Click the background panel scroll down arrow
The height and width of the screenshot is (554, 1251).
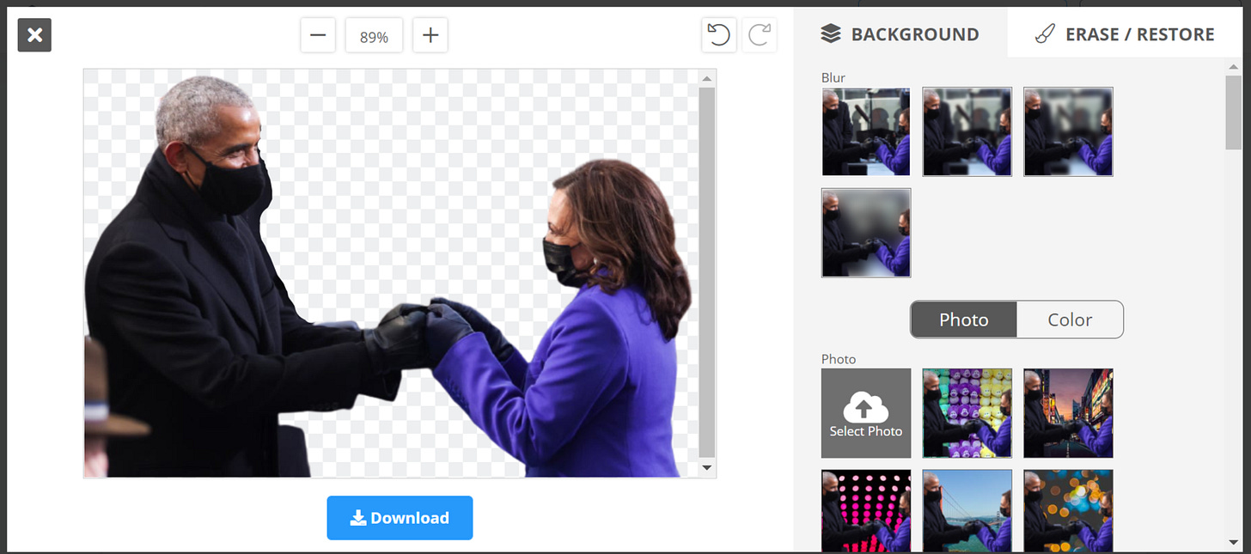1233,543
